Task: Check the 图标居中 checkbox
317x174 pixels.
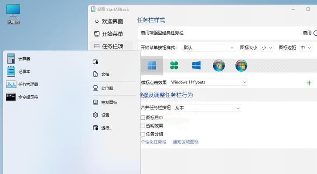Action: pos(143,117)
